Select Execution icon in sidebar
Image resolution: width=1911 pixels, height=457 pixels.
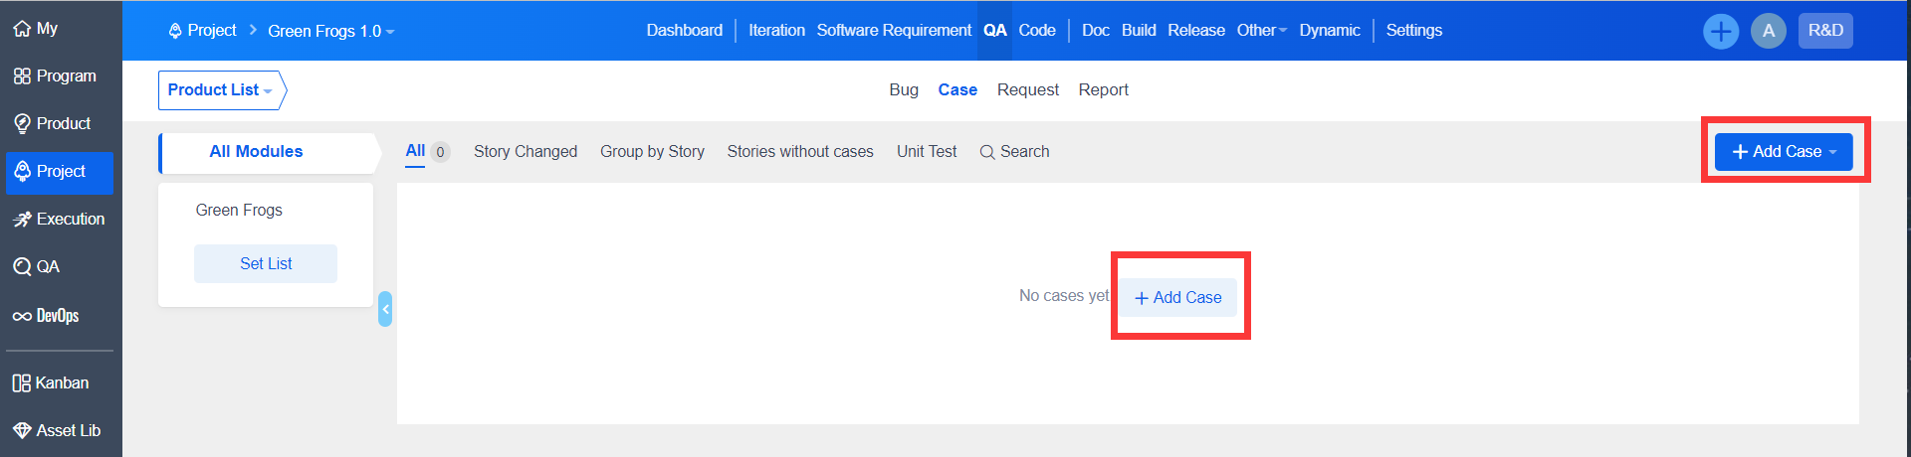tap(22, 220)
